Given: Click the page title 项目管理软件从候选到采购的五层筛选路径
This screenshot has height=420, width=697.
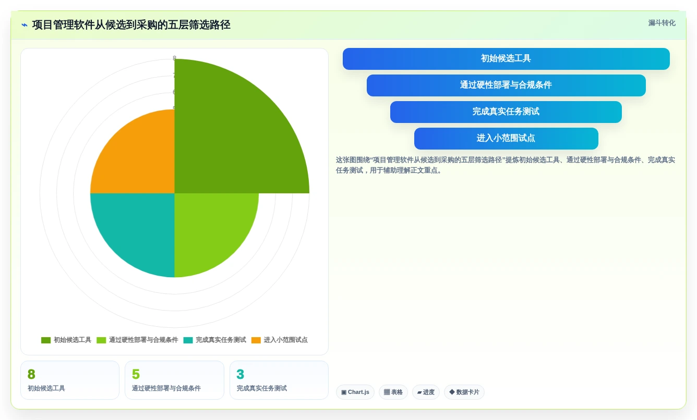Looking at the screenshot, I should 131,25.
